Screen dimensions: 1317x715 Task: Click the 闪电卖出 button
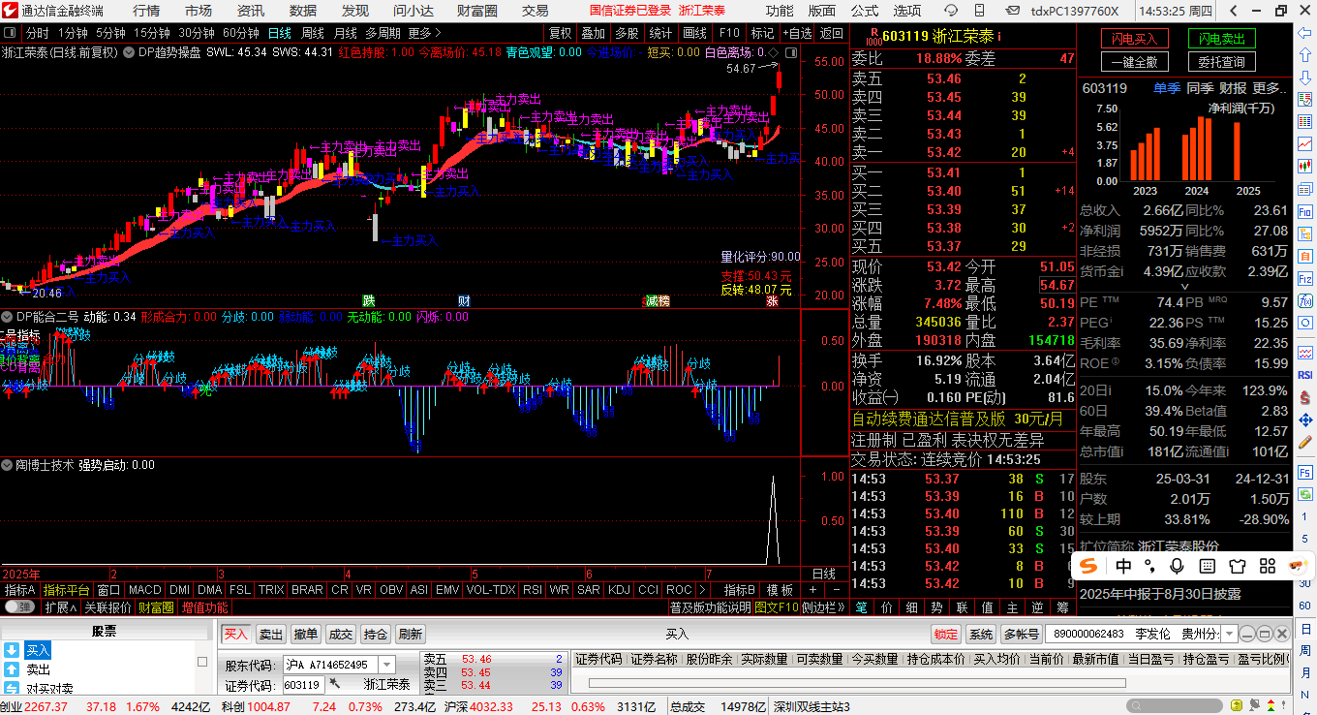(x=1221, y=39)
